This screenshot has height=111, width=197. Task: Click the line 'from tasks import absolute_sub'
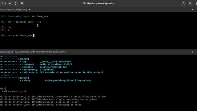coord(28,16)
